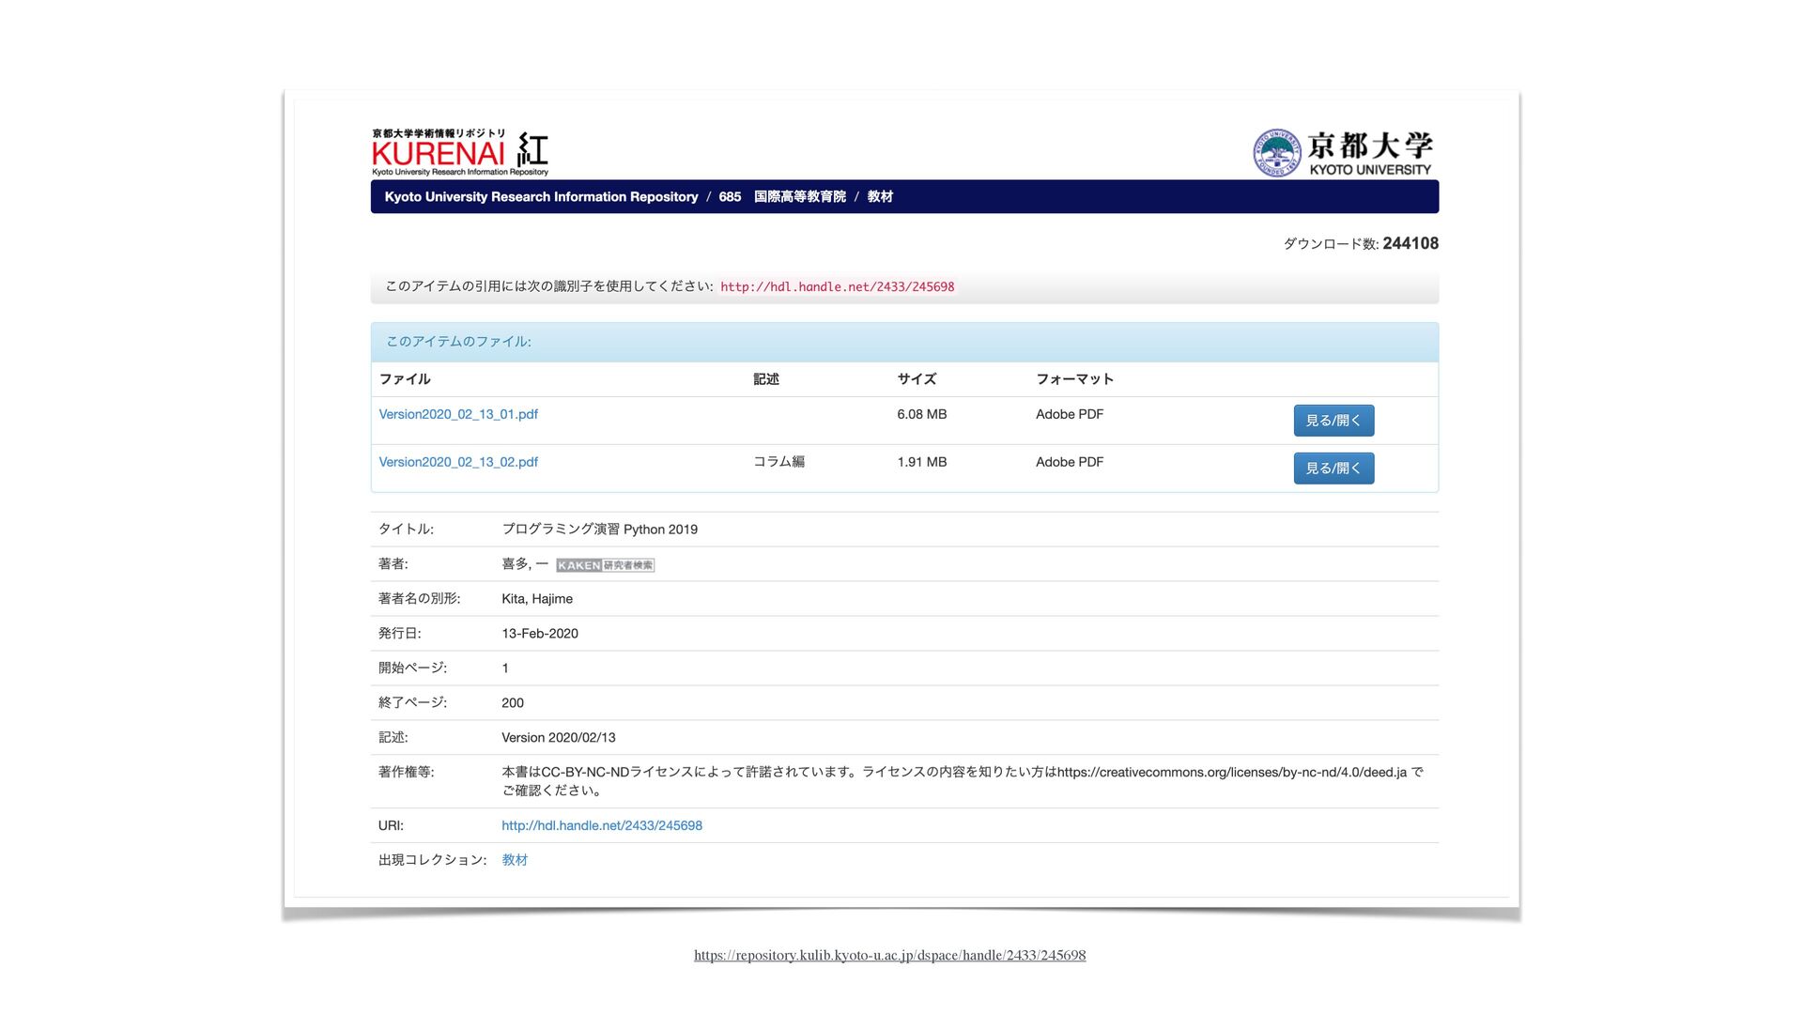Screen dimensions: 1803x1014
Task: Click the ファイル column header
Action: (405, 379)
